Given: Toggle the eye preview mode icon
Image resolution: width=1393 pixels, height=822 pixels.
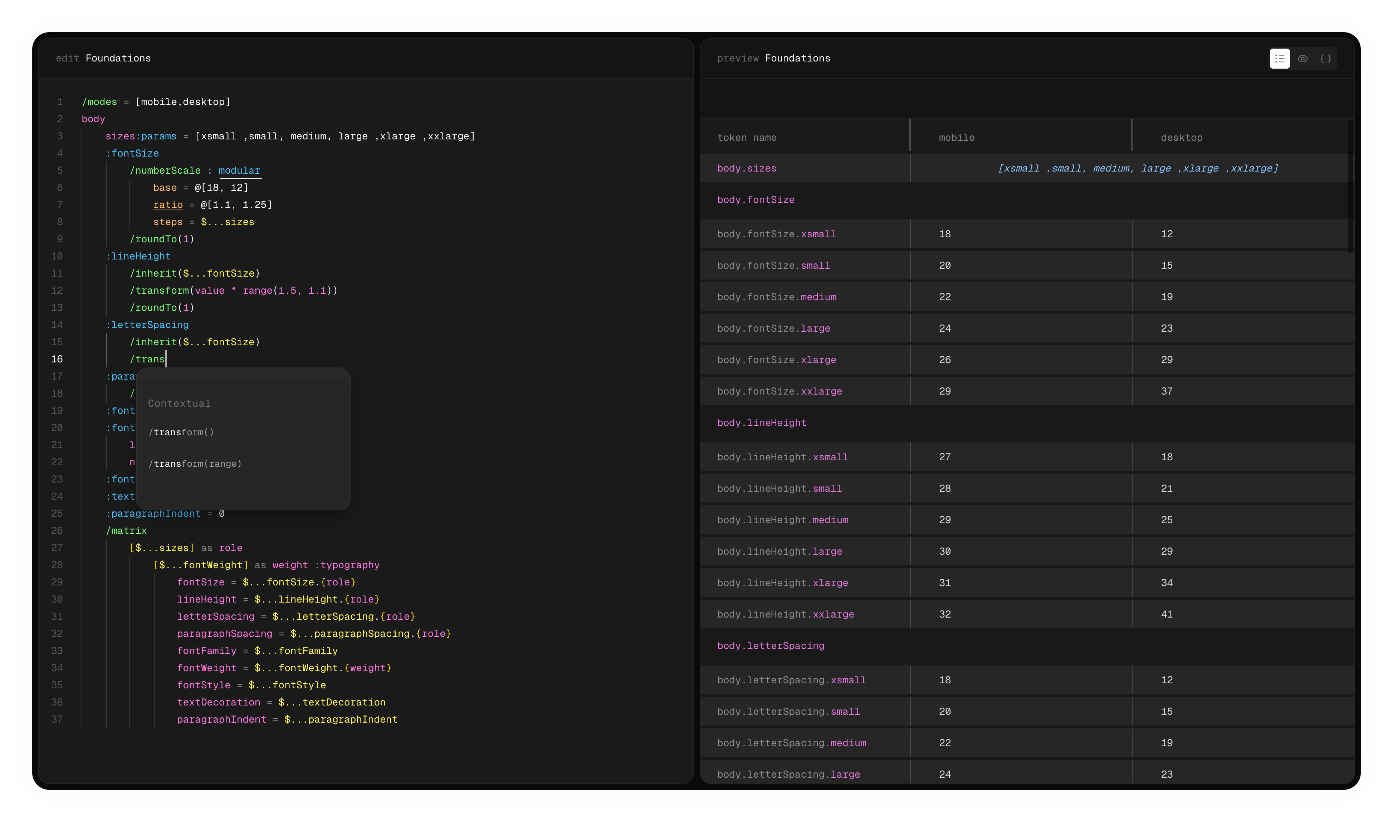Looking at the screenshot, I should coord(1303,58).
